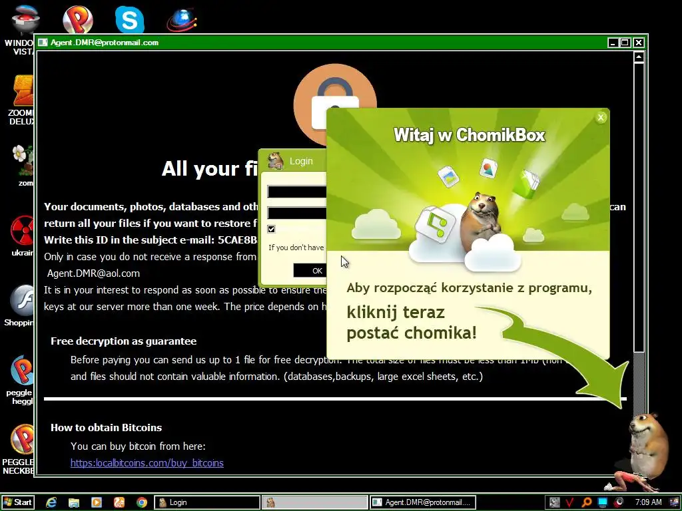
Task: Click the 'You can buy bitcoin from here:' text
Action: point(138,446)
